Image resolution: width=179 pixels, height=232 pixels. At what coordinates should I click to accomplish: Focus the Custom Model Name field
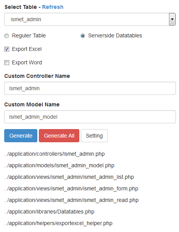click(x=90, y=117)
